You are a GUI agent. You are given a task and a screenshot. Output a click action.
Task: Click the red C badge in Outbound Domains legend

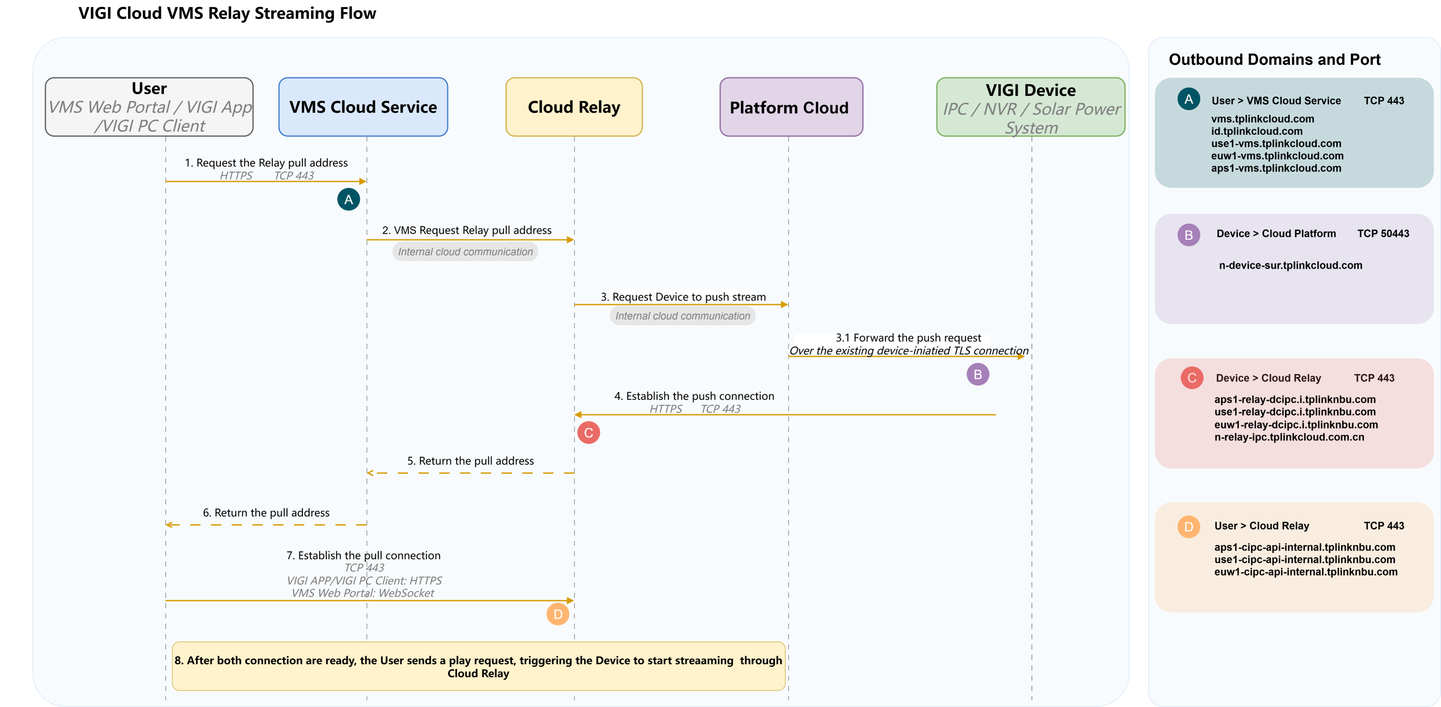[1192, 378]
